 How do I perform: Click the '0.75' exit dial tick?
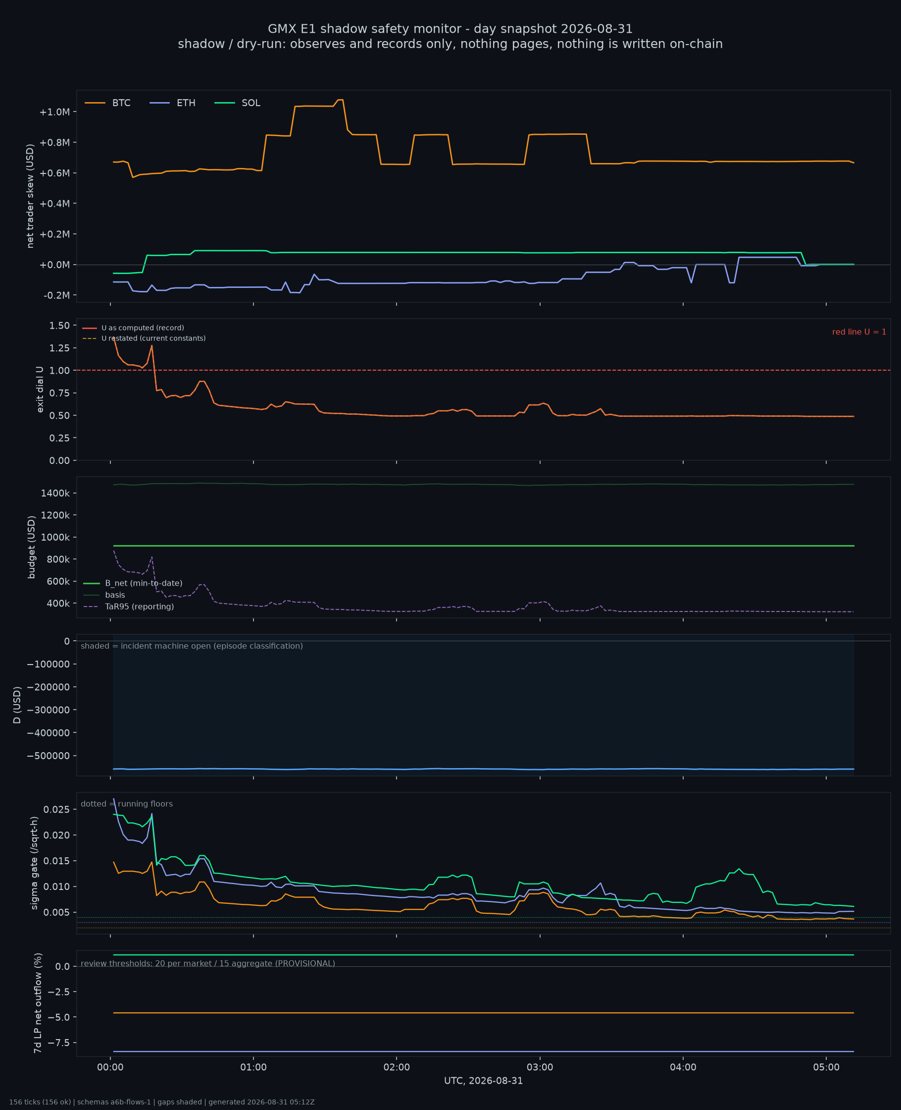pos(60,393)
